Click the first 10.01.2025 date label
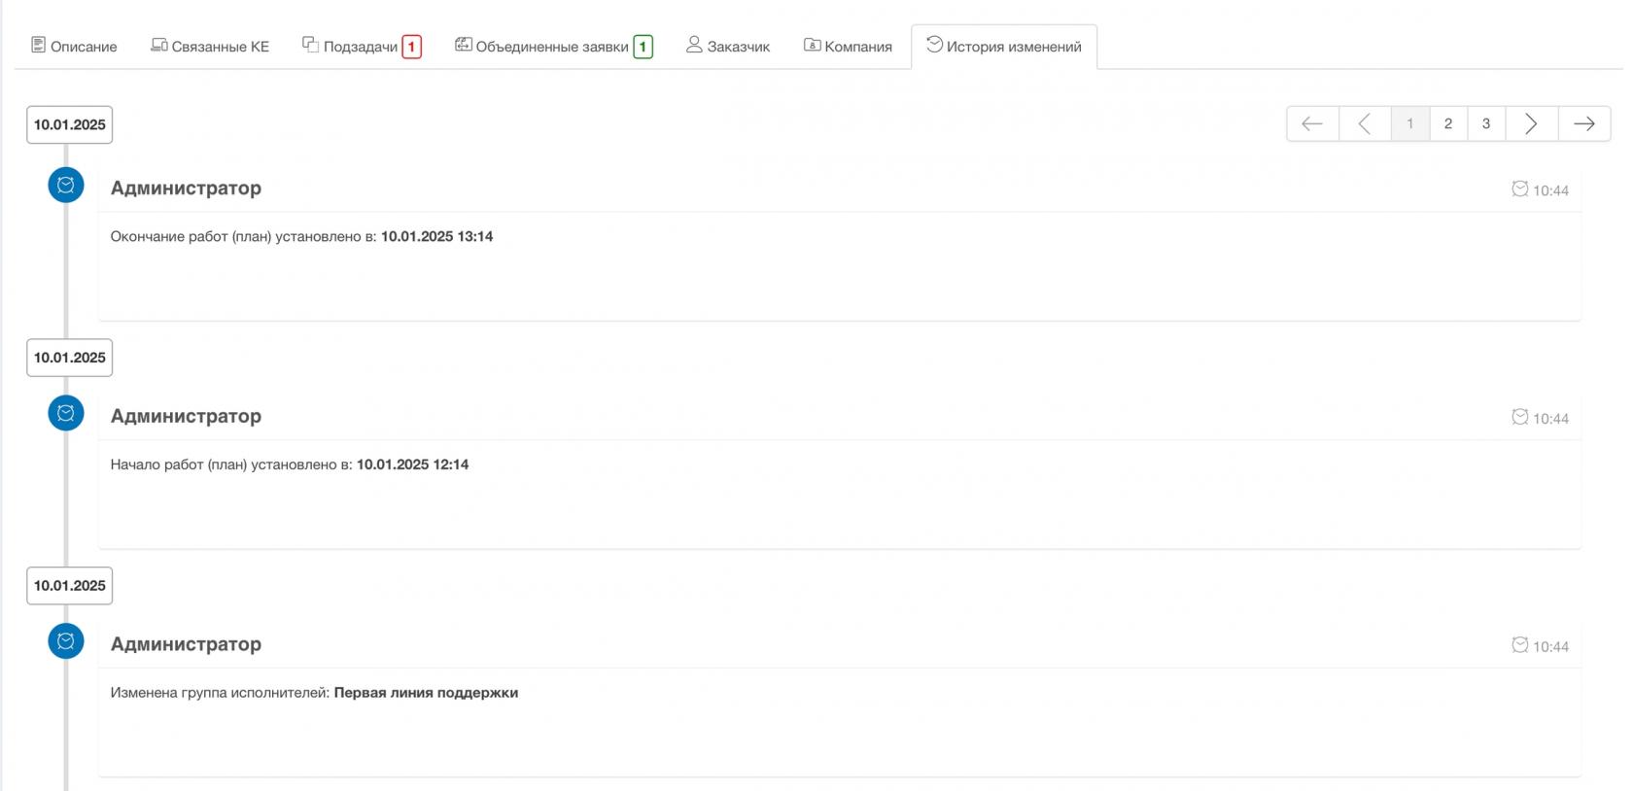Viewport: 1633px width, 791px height. coord(70,124)
